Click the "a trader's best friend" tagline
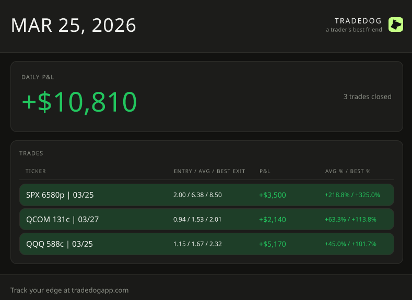This screenshot has width=412, height=300. click(354, 30)
